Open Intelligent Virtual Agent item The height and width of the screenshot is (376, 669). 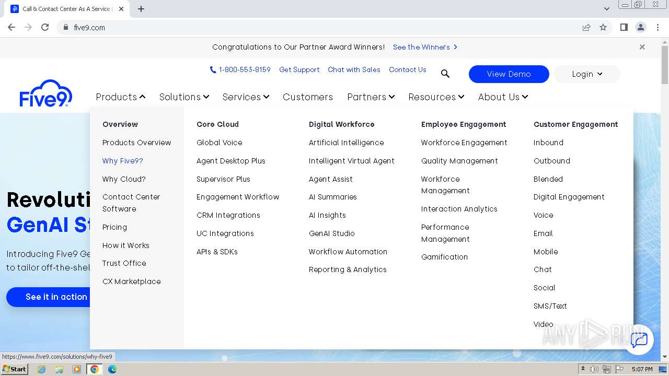[352, 161]
